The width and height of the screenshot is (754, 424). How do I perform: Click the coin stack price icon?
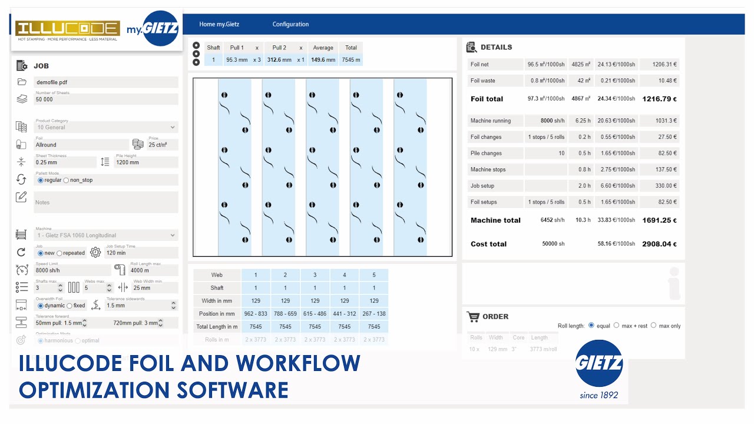pyautogui.click(x=138, y=144)
